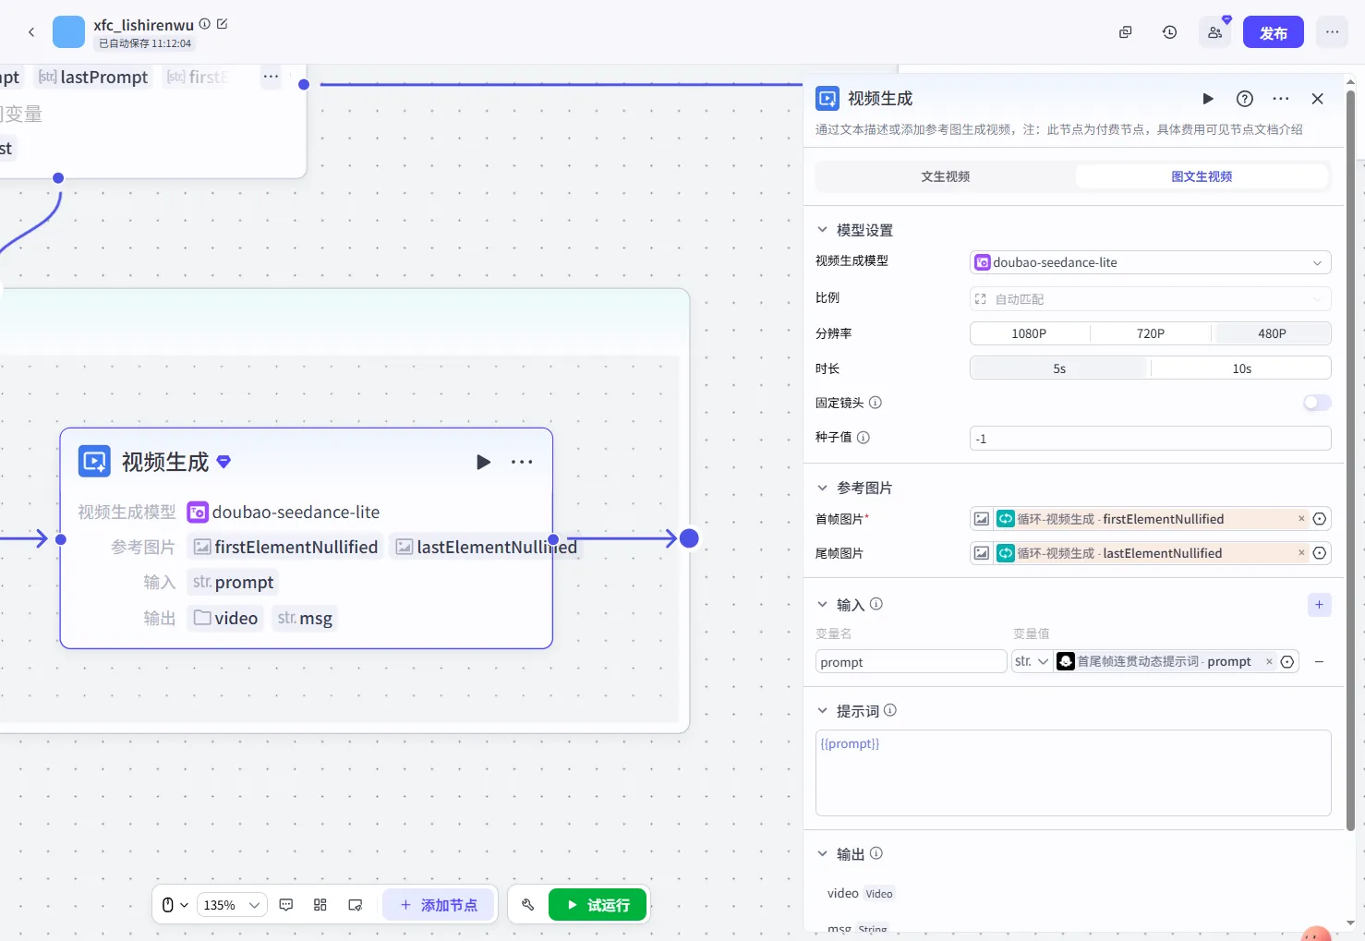Select the 720P resolution option
Image resolution: width=1365 pixels, height=941 pixels.
(1151, 333)
